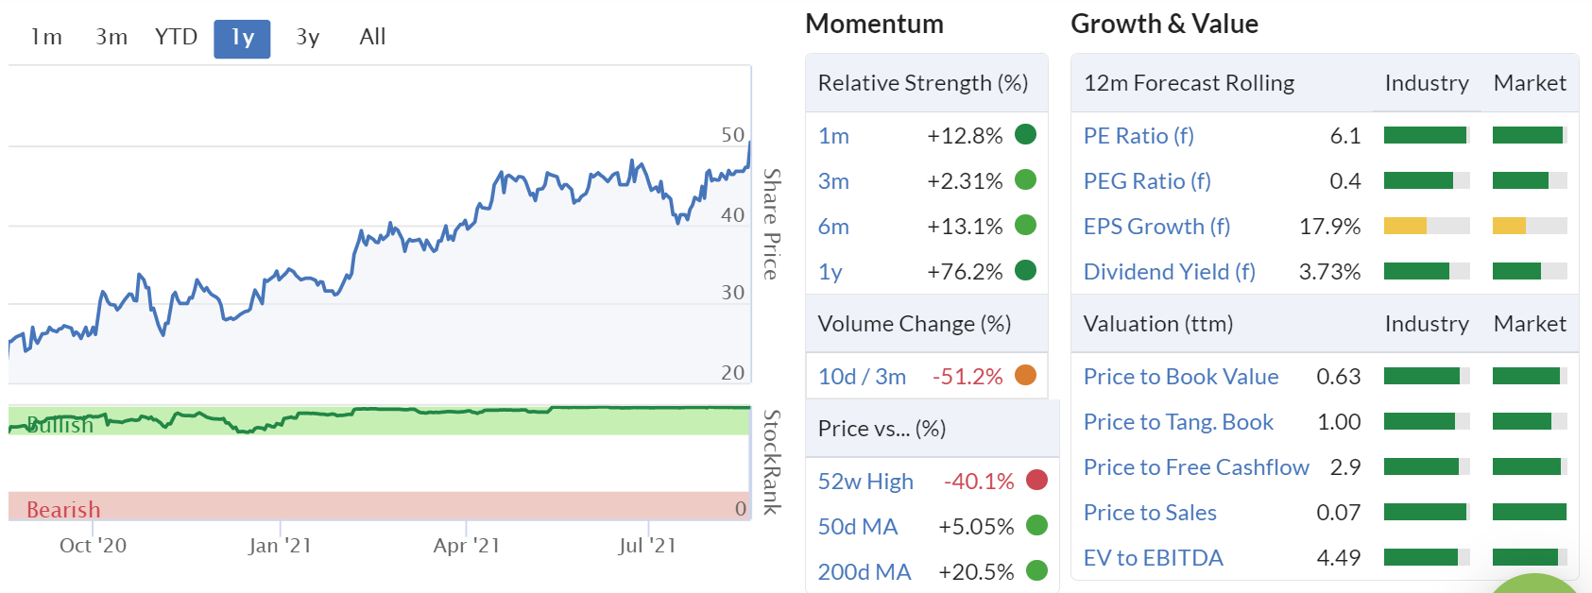
Task: Click the 1y relative strength dark dot
Action: click(1025, 271)
